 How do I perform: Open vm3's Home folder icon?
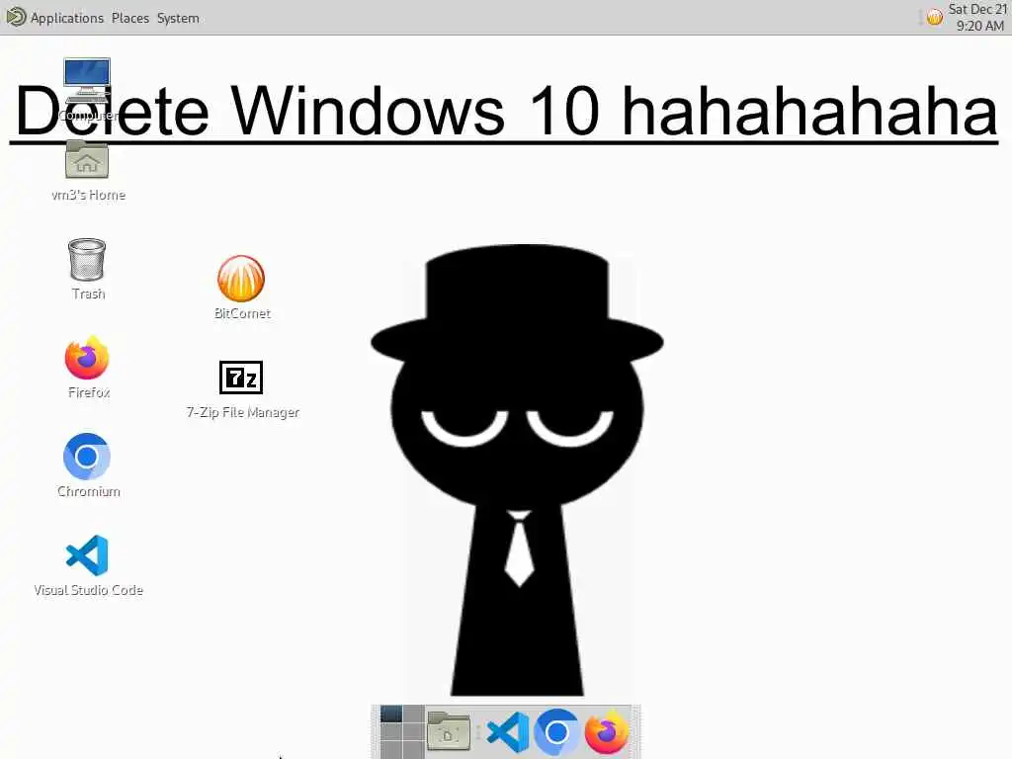point(87,160)
